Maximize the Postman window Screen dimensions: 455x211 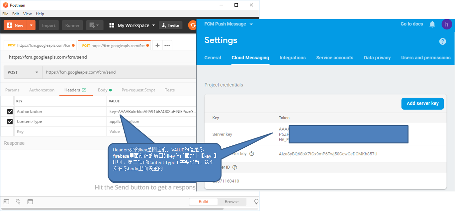point(236,5)
